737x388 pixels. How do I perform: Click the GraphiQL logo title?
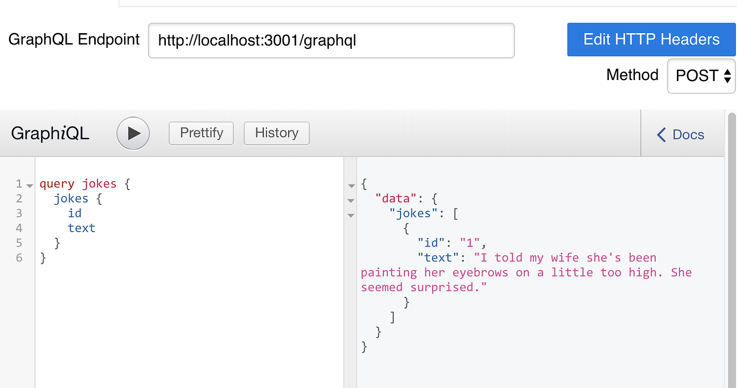pyautogui.click(x=50, y=134)
